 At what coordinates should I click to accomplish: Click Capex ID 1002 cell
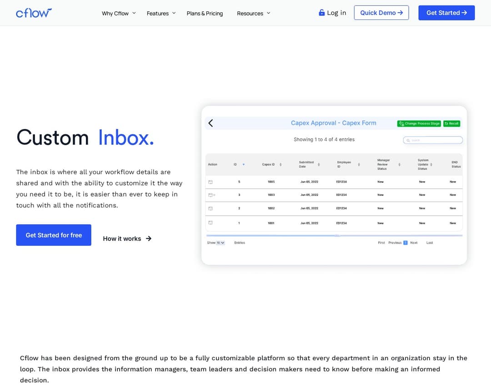271,209
